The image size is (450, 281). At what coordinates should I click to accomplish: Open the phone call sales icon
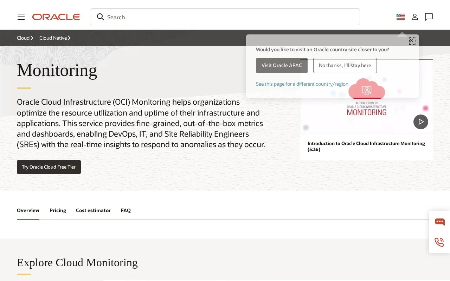click(439, 242)
